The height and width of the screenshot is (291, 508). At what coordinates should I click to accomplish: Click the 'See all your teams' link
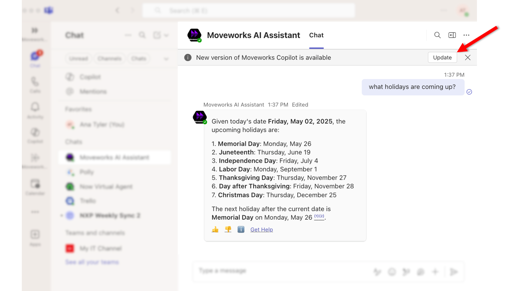[92, 262]
